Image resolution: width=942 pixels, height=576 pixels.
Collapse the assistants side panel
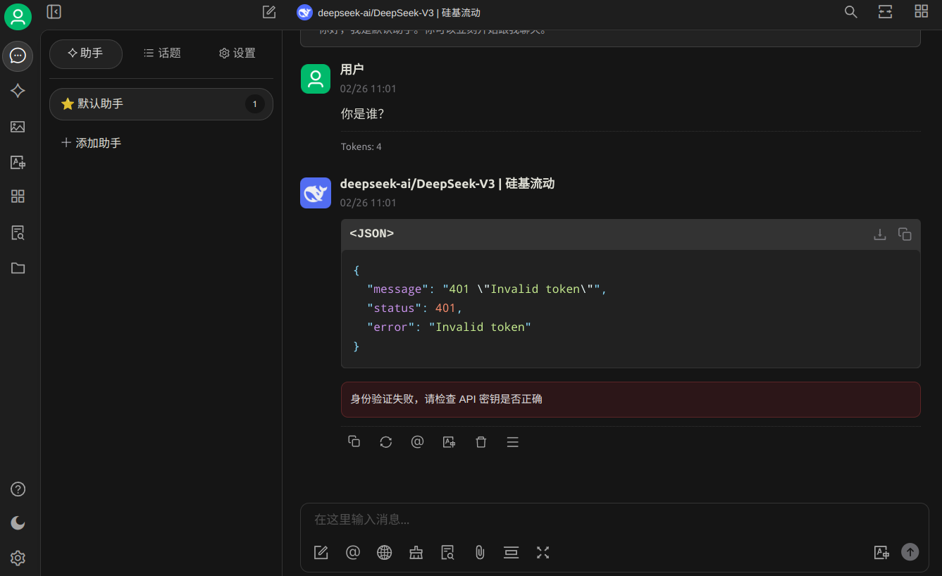pyautogui.click(x=54, y=11)
